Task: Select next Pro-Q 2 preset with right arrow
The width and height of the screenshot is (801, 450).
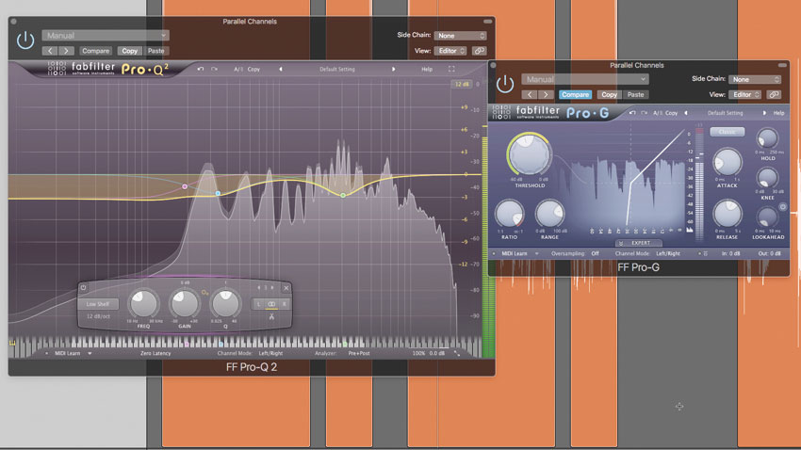Action: (x=393, y=69)
